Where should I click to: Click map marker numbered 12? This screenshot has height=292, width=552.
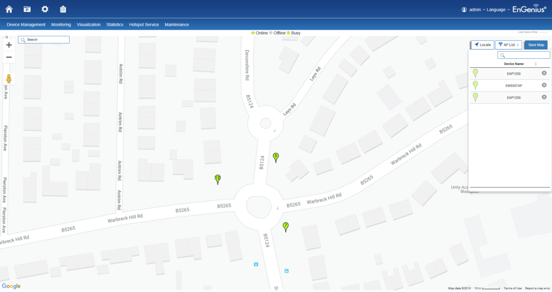coord(218,179)
